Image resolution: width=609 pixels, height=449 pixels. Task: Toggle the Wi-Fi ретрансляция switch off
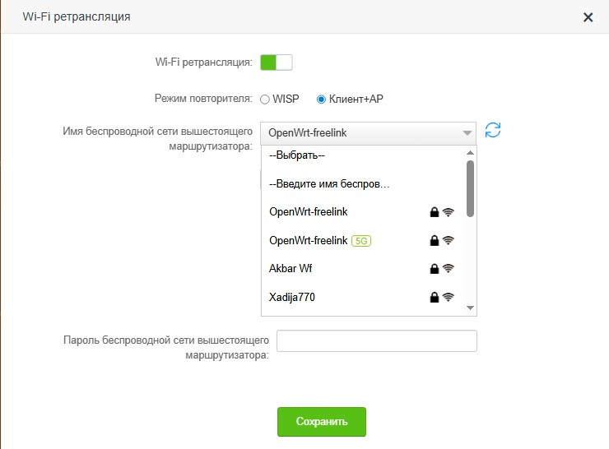[277, 62]
